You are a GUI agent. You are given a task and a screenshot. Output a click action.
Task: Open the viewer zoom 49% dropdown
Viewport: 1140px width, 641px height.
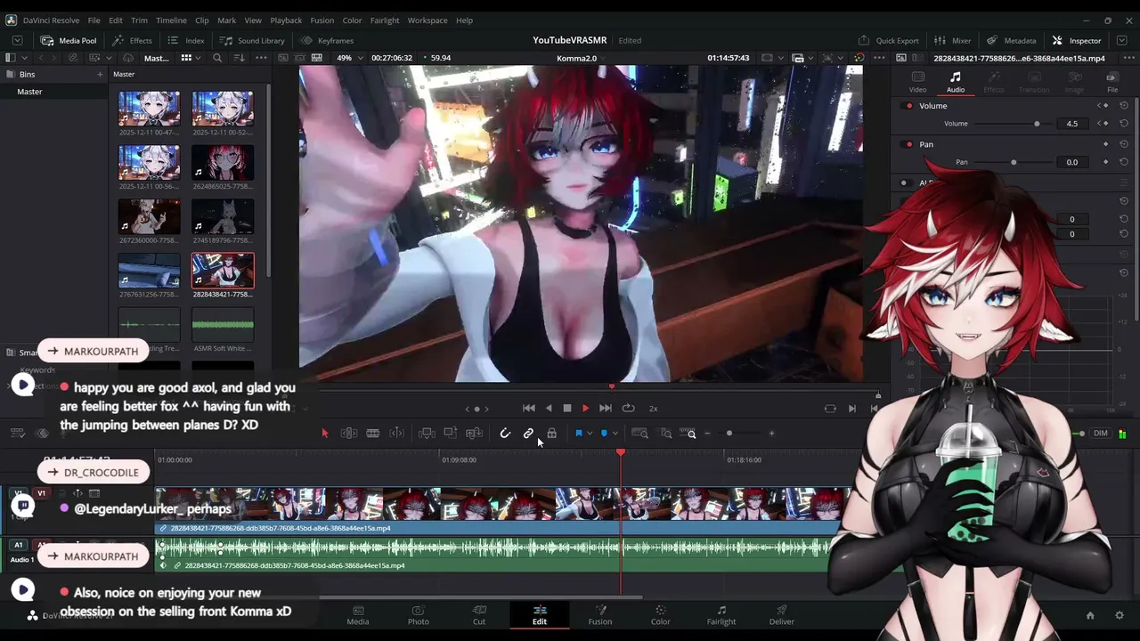(349, 58)
